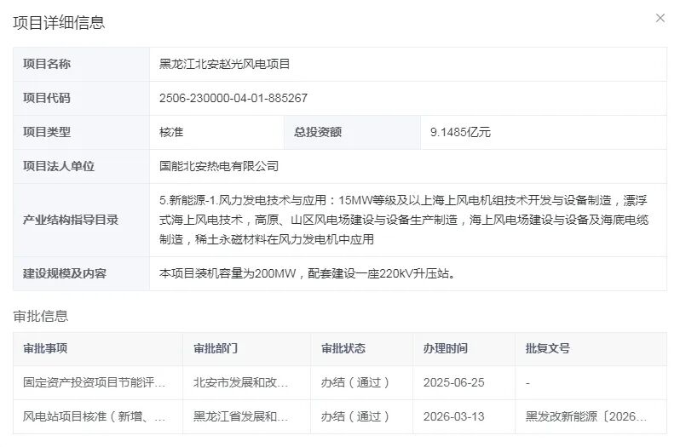This screenshot has height=447, width=680.
Task: Click the 黑龙江省发展和 department cell
Action: click(x=240, y=416)
